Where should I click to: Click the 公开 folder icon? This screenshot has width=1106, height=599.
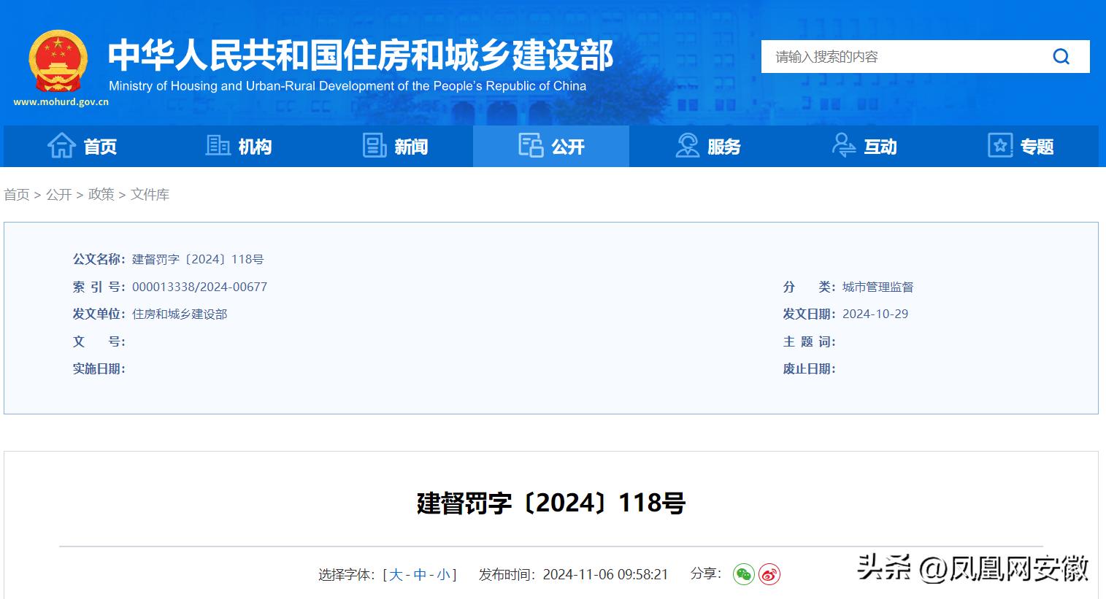(531, 146)
